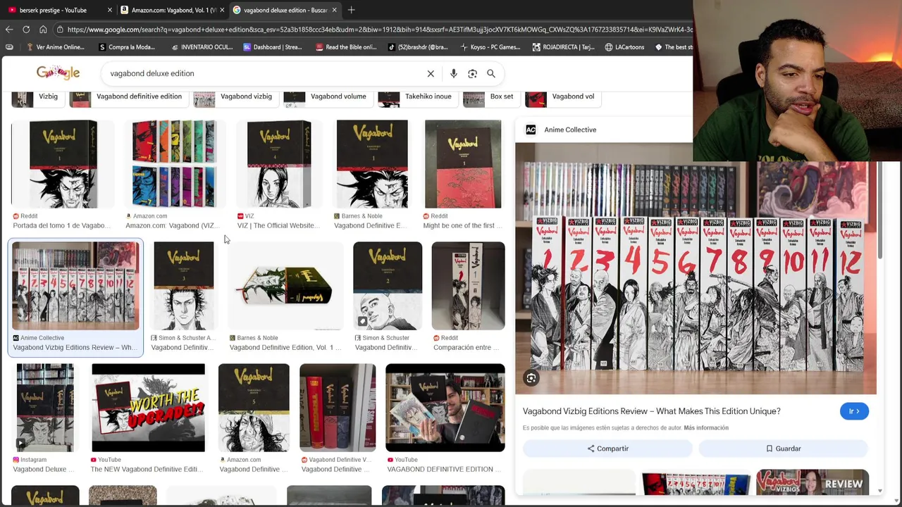Open the Compra la Moda bookmark
The image size is (902, 507).
[x=127, y=47]
